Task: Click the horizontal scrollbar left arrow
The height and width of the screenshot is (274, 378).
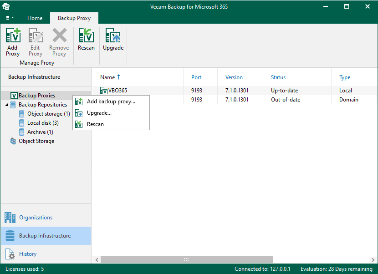Action: click(97, 260)
